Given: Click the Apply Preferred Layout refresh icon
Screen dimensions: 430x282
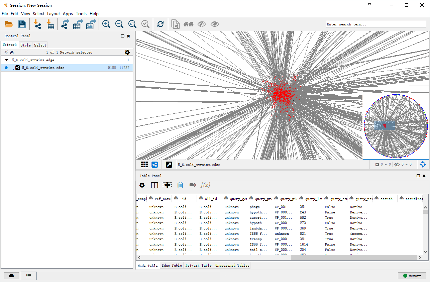Looking at the screenshot, I should [x=160, y=24].
